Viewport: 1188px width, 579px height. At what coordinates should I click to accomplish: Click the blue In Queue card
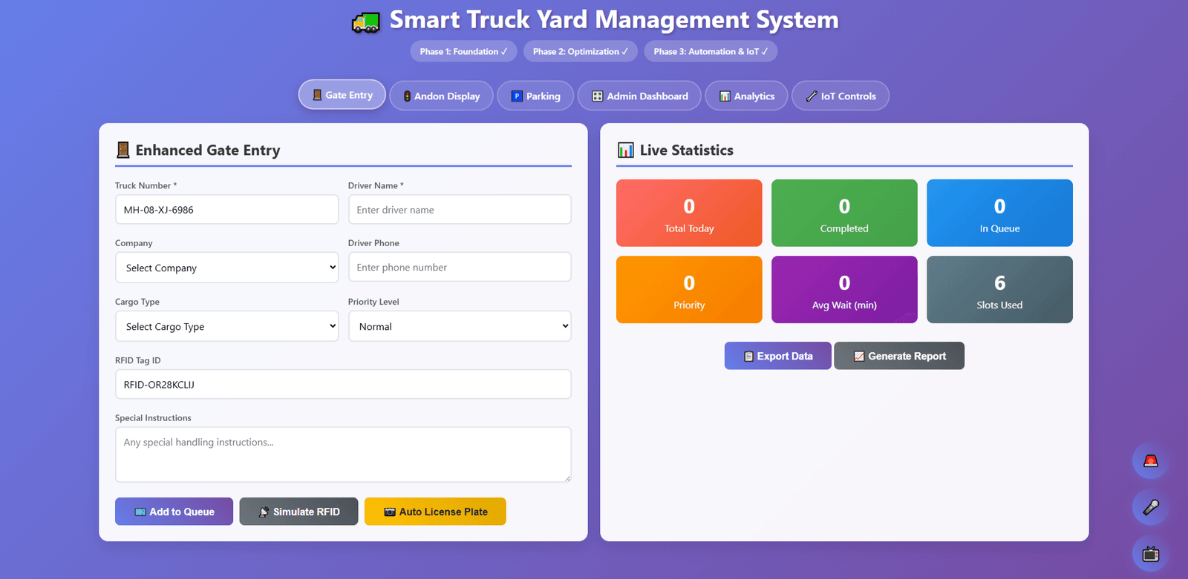(x=999, y=213)
